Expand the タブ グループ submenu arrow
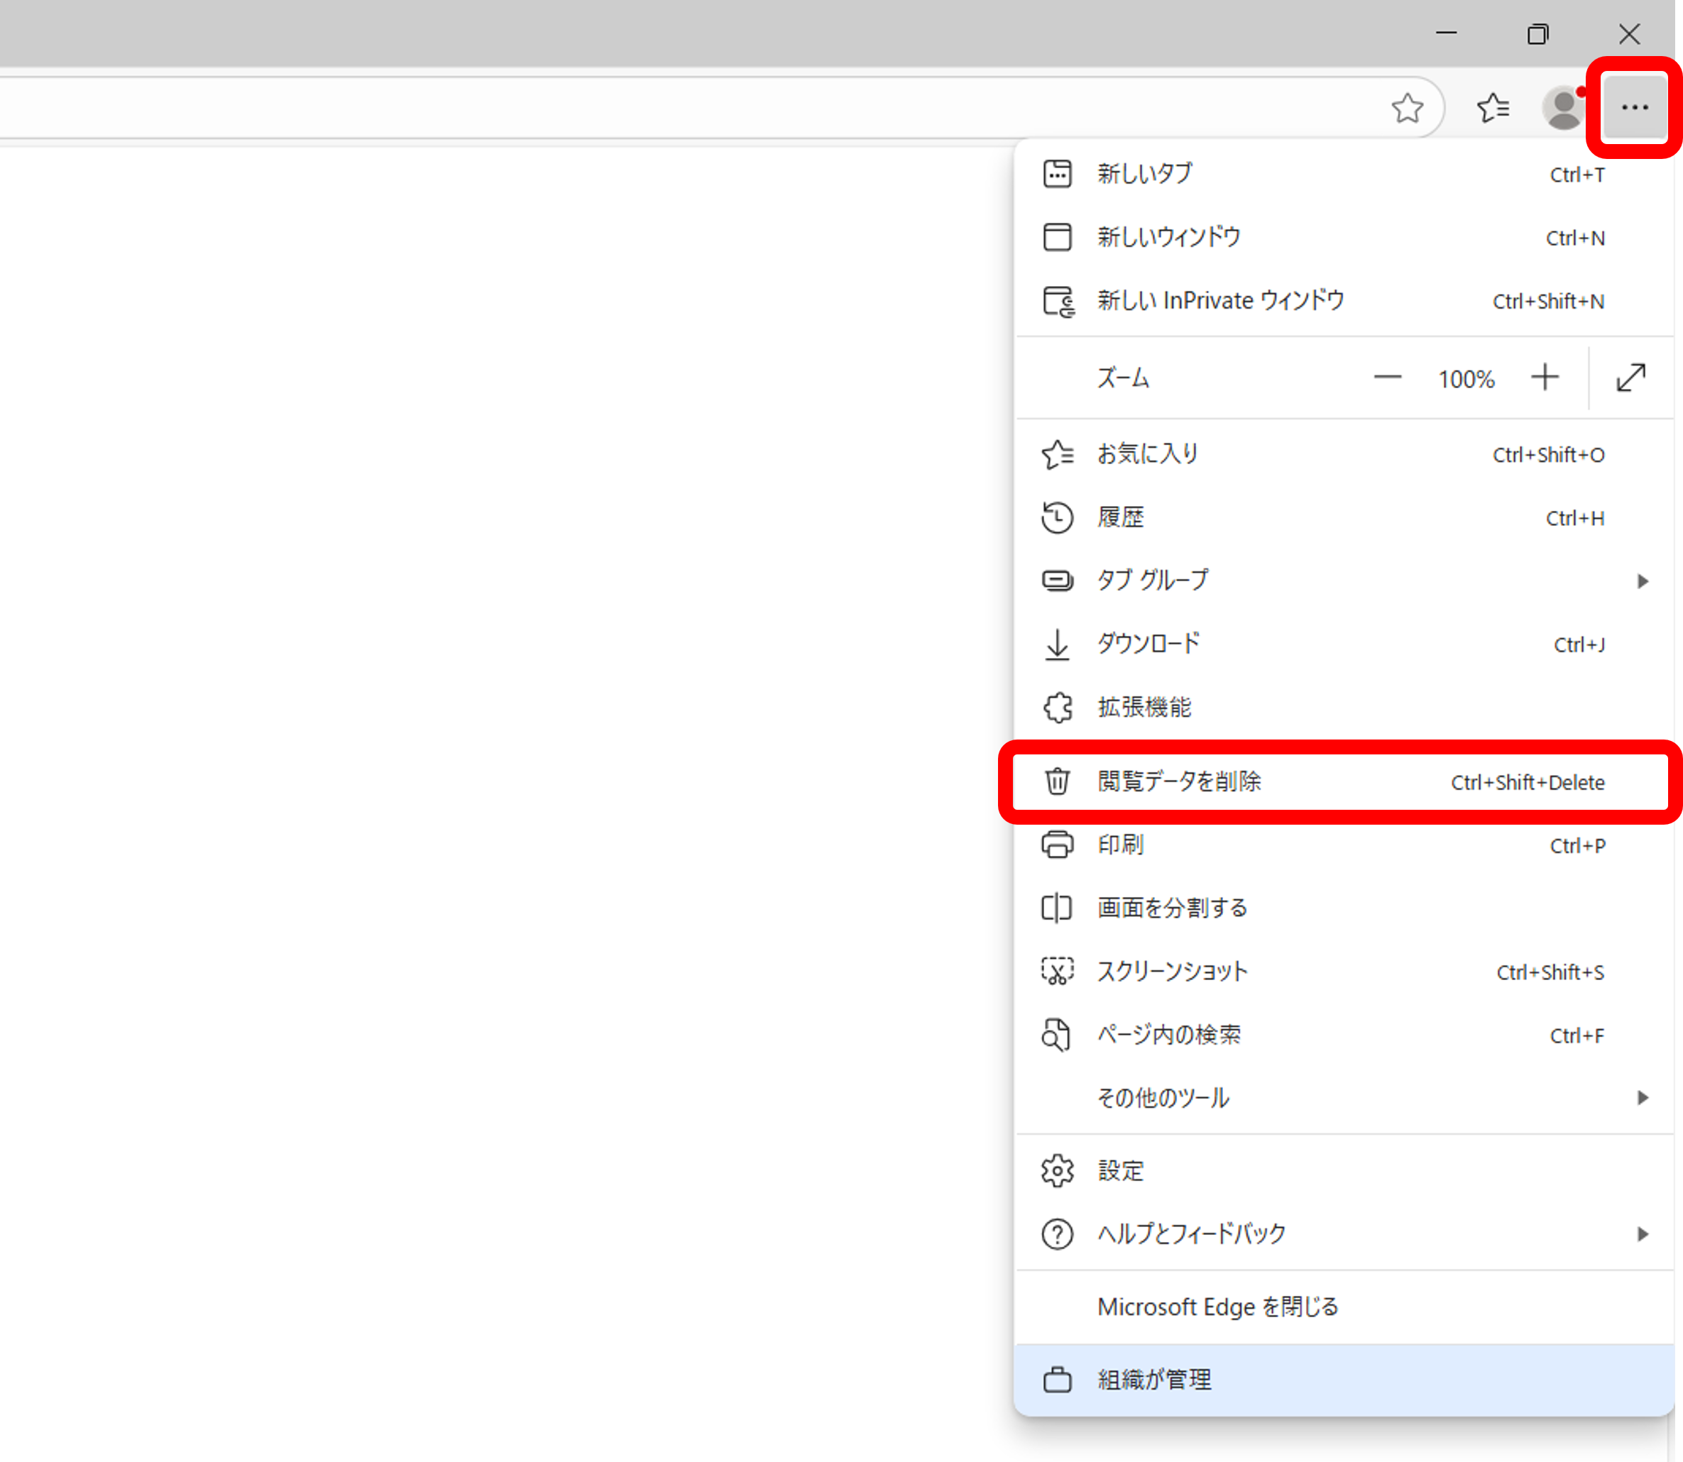Image resolution: width=1683 pixels, height=1462 pixels. (1643, 581)
